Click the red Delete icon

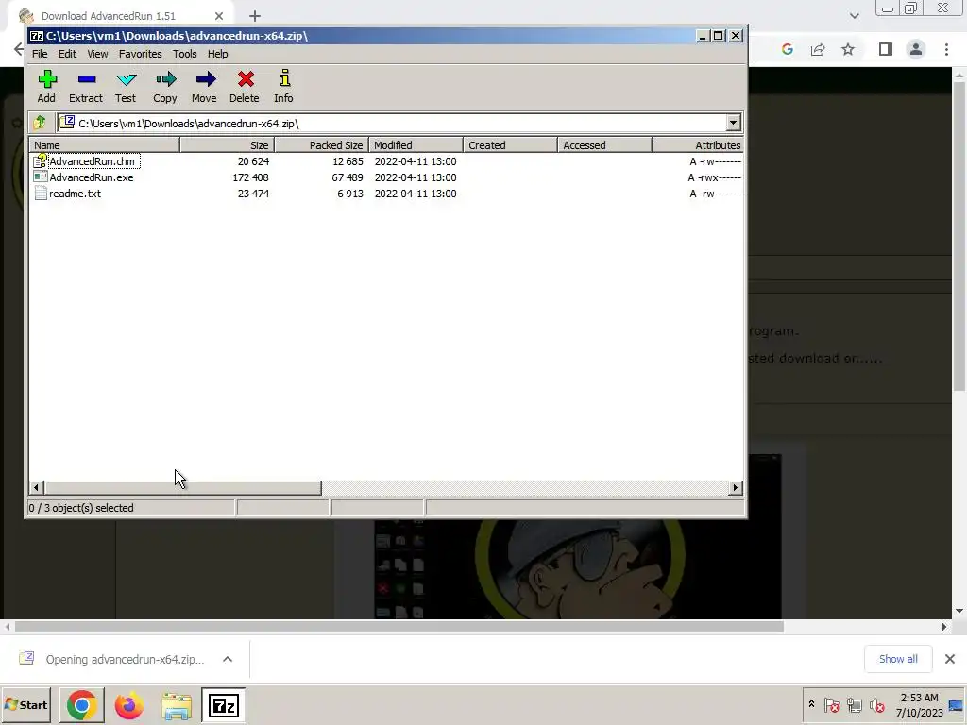pos(245,79)
